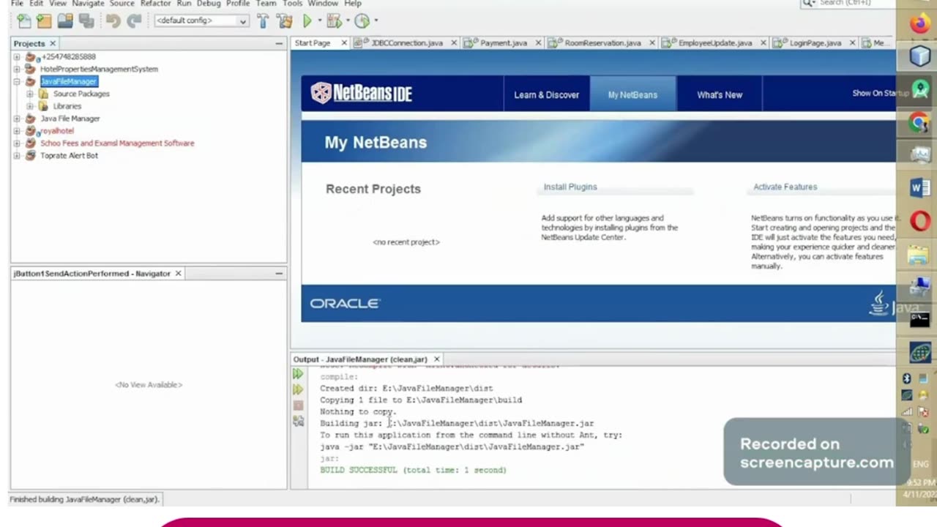The height and width of the screenshot is (527, 937).
Task: Click the Bluetooth system tray icon
Action: coord(906,378)
